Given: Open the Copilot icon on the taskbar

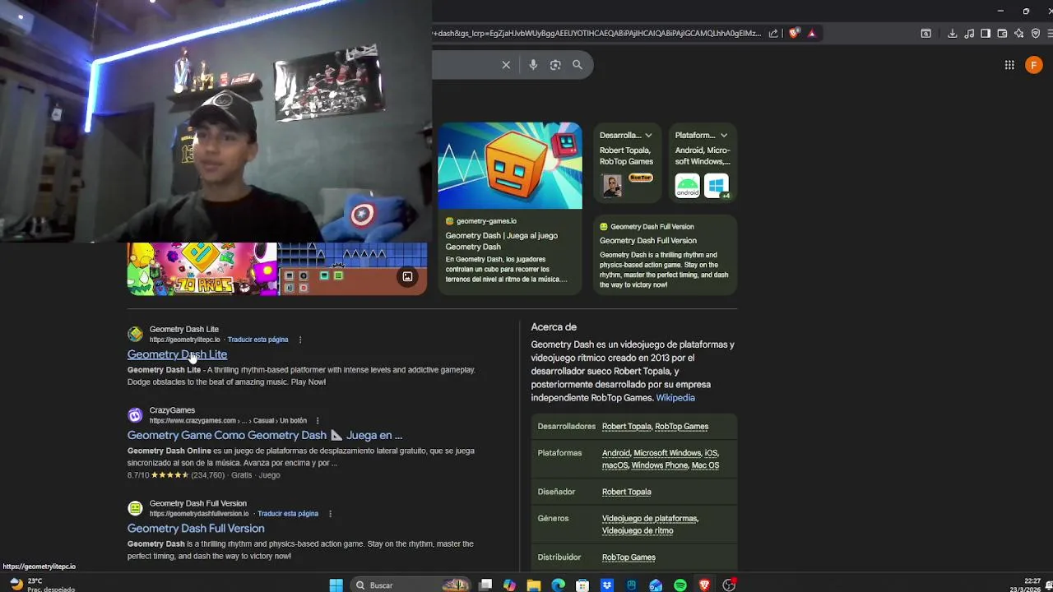Looking at the screenshot, I should (509, 585).
